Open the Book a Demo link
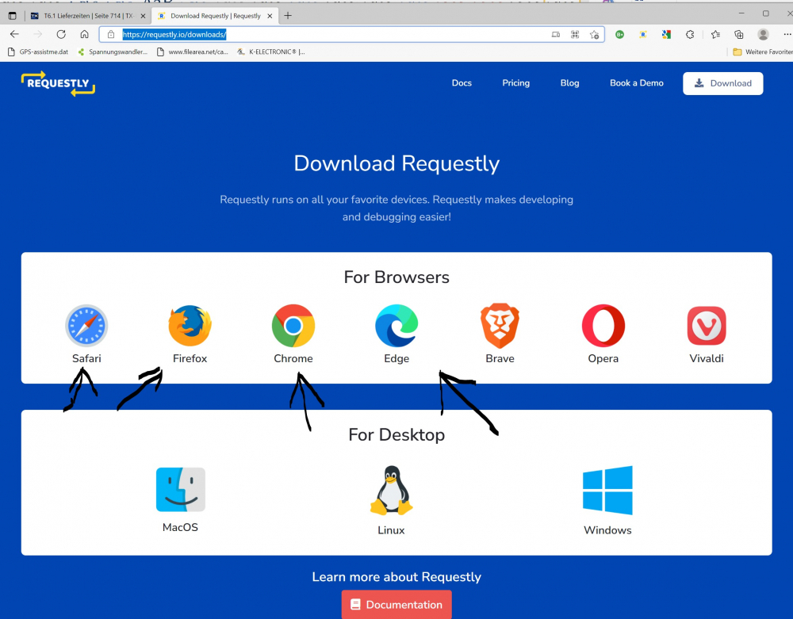793x619 pixels. pyautogui.click(x=637, y=83)
